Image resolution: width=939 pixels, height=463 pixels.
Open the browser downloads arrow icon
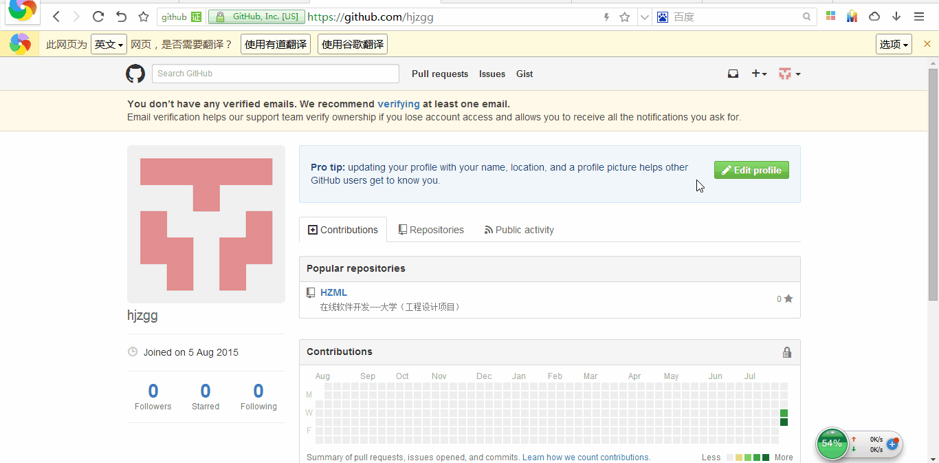point(896,17)
